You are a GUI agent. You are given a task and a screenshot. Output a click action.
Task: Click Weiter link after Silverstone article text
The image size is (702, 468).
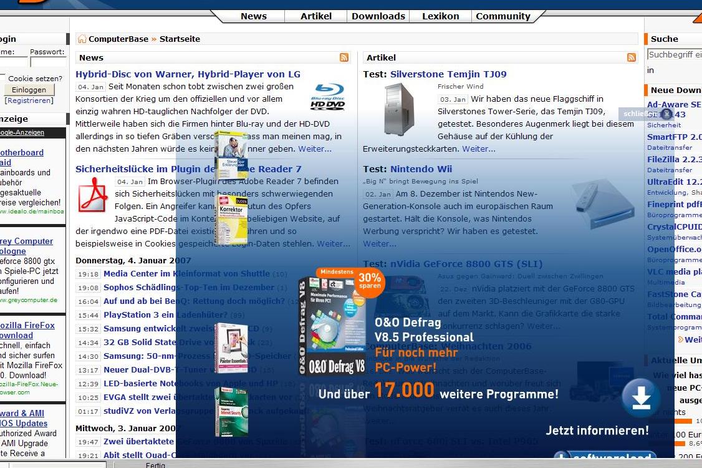coord(479,149)
